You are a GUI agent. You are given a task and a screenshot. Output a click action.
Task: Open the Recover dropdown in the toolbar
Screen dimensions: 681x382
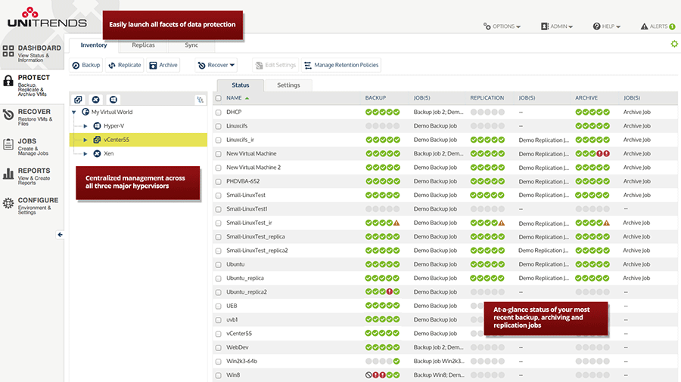(216, 65)
